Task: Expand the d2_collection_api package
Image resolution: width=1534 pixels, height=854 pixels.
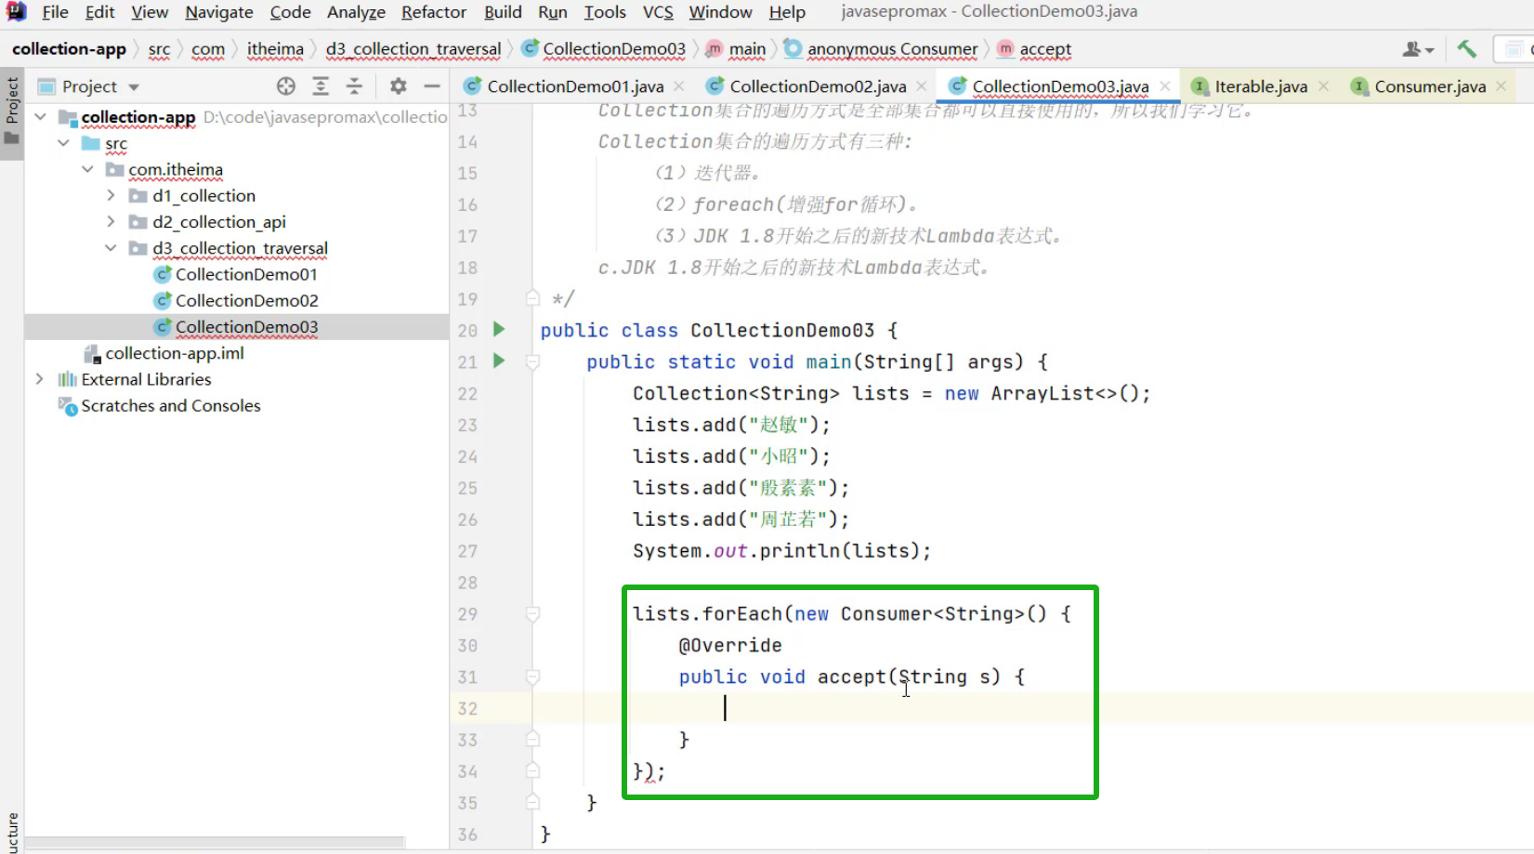Action: pyautogui.click(x=111, y=221)
